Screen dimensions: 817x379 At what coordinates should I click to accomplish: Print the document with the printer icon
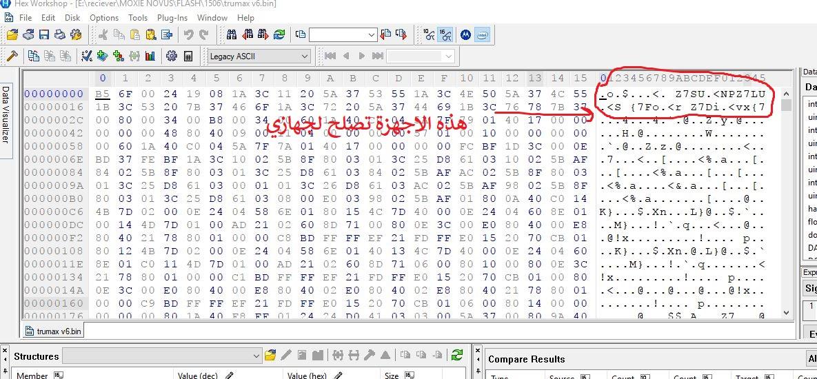pyautogui.click(x=60, y=35)
